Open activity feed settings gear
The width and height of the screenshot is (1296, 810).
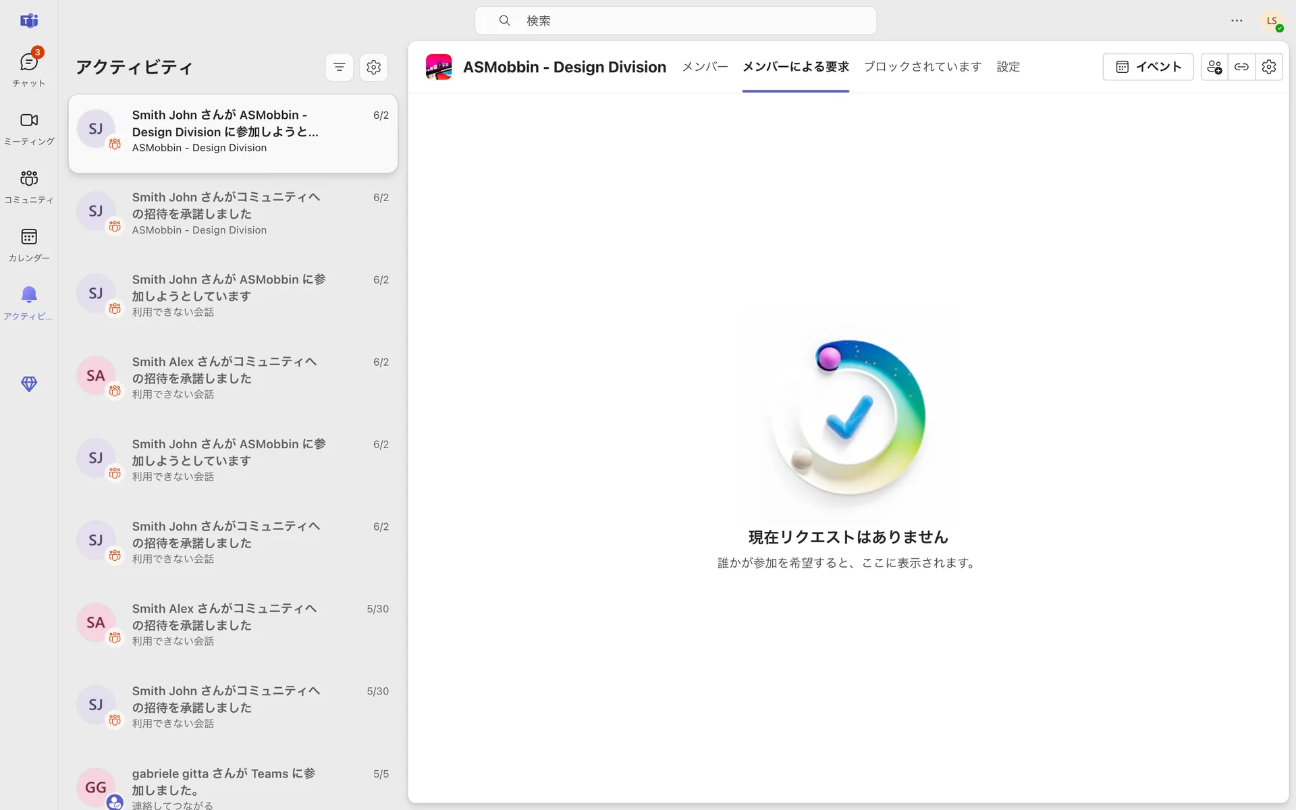pos(373,67)
